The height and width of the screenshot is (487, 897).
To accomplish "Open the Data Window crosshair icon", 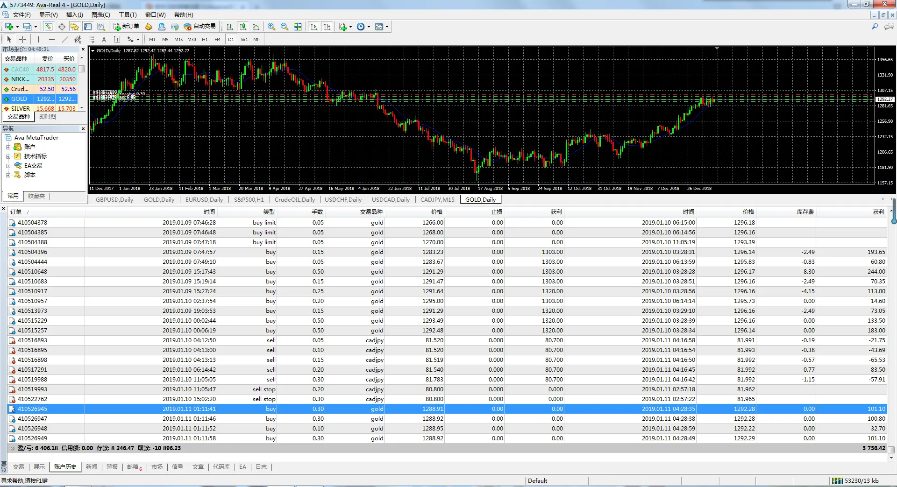I will coord(62,27).
